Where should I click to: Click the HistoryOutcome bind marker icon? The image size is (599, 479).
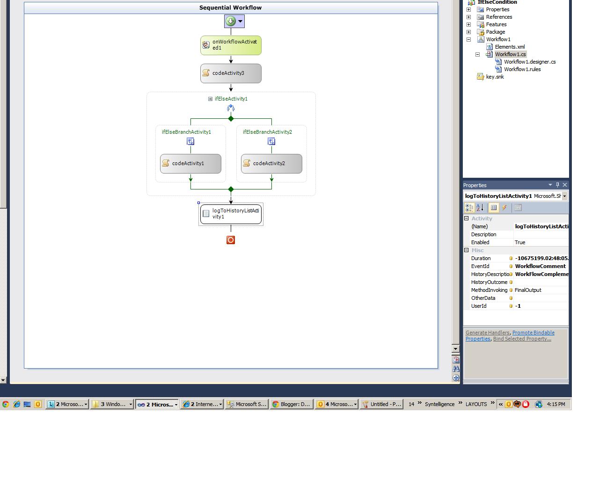[x=511, y=282]
